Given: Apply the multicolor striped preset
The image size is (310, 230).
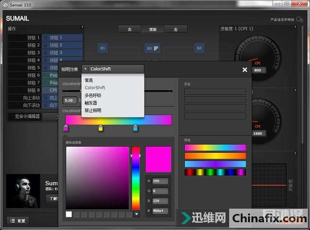Looking at the screenshot, I should [215, 172].
